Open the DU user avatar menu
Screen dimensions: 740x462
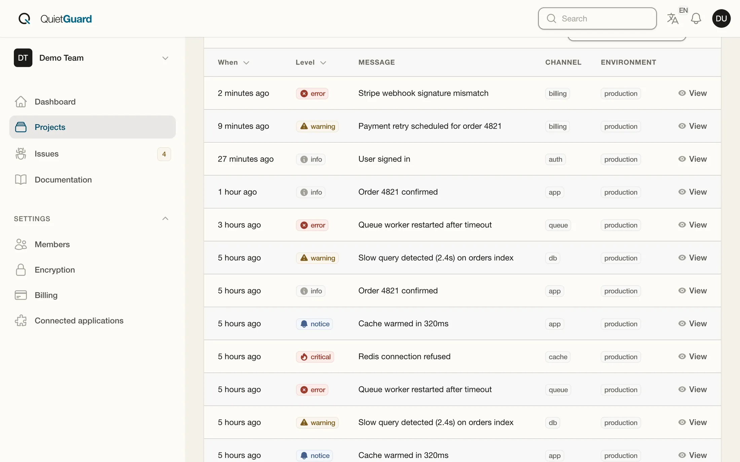pyautogui.click(x=721, y=18)
